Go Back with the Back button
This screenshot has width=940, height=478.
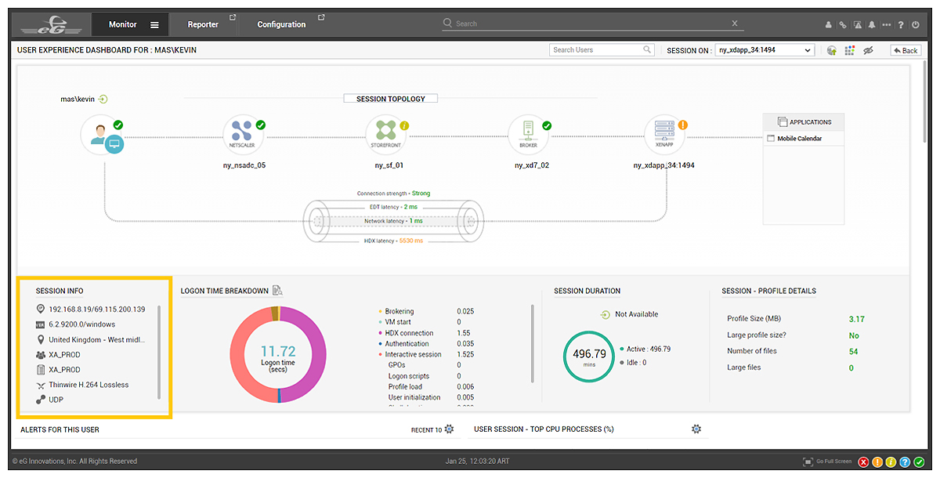coord(906,50)
